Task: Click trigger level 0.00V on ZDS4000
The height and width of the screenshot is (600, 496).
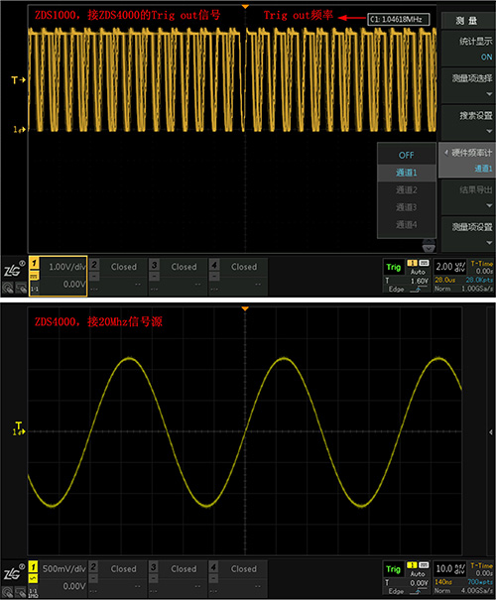Action: (x=420, y=583)
